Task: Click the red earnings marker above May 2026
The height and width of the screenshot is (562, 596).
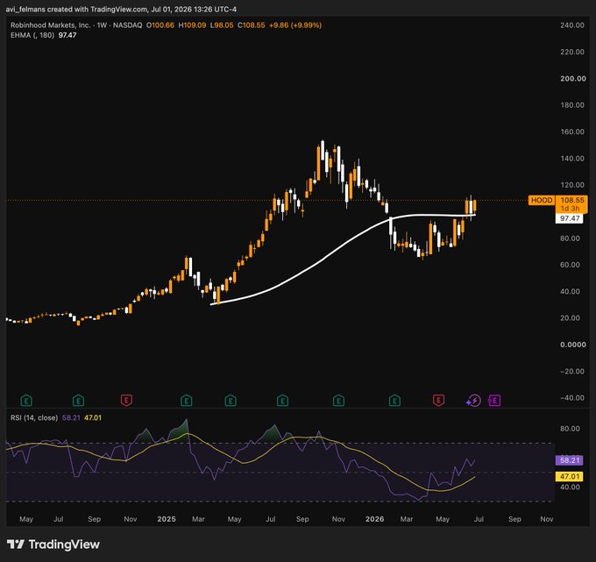Action: [438, 401]
